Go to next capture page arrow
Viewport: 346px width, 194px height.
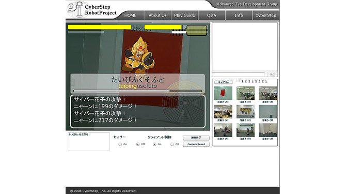(x=266, y=81)
